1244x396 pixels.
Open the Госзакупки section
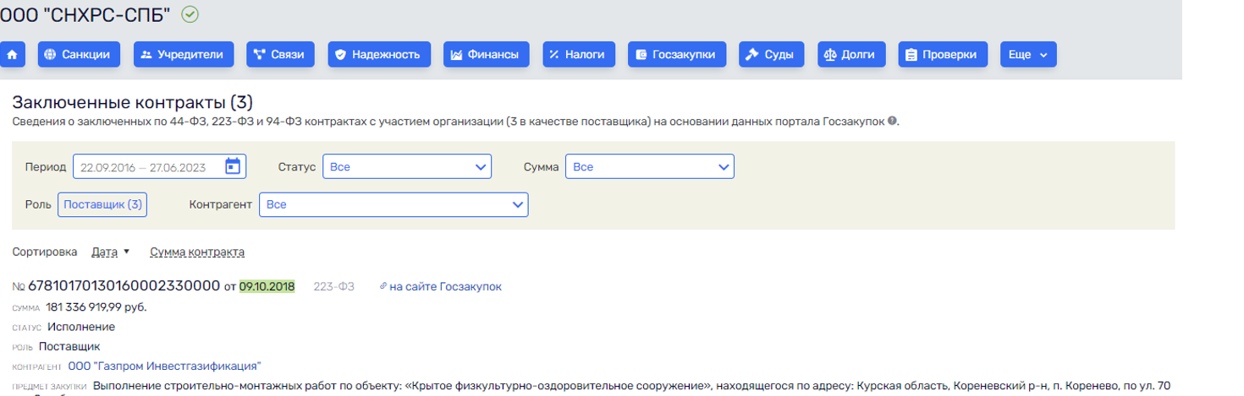(x=676, y=54)
